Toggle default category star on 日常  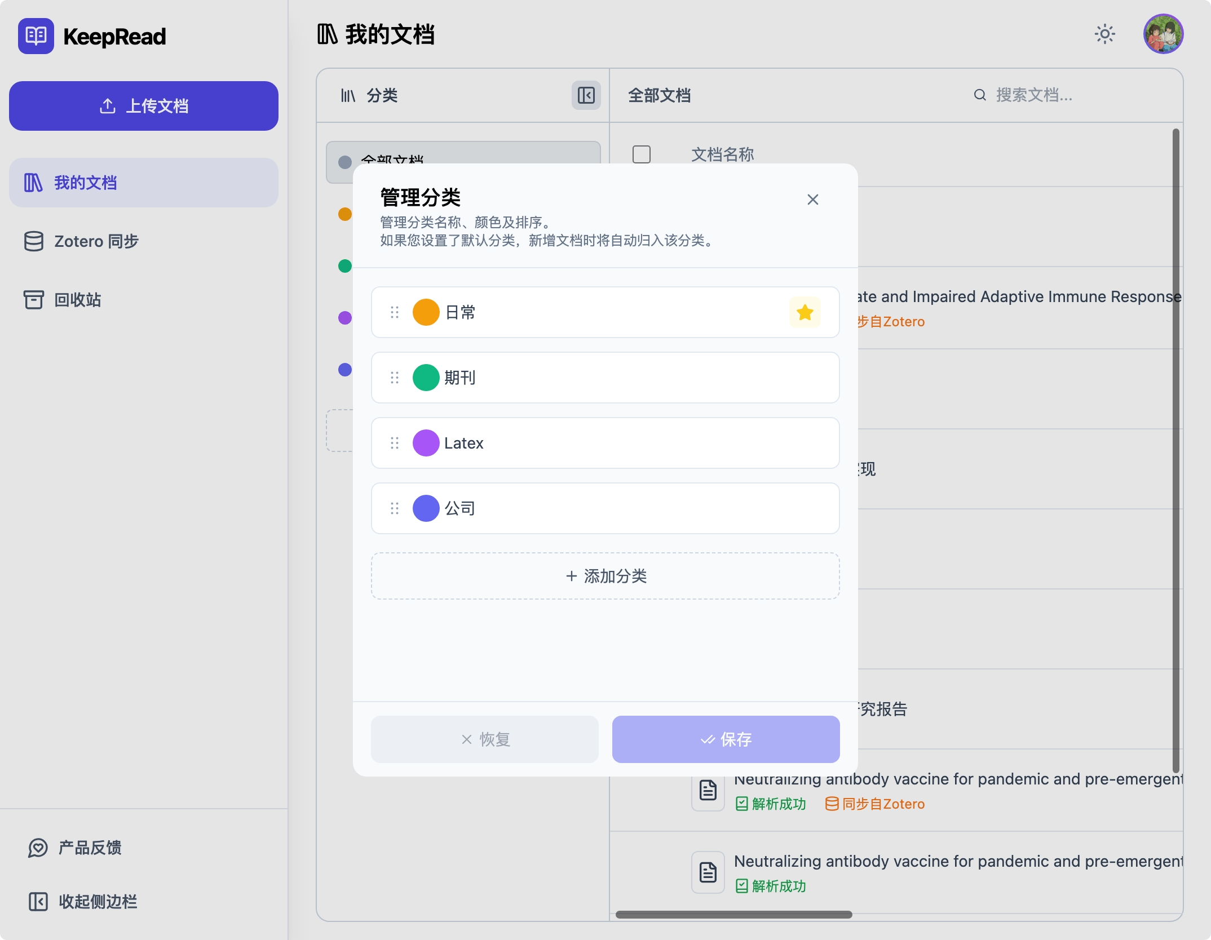click(805, 312)
